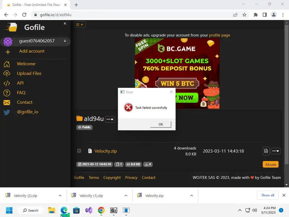Viewport: 289px width, 217px height.
Task: Tick the Velocity.zip file checkbox
Action: (x=79, y=151)
